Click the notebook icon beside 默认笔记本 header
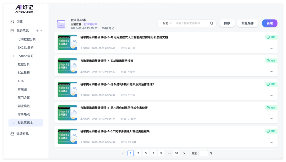The width and height of the screenshot is (286, 162). click(x=61, y=23)
